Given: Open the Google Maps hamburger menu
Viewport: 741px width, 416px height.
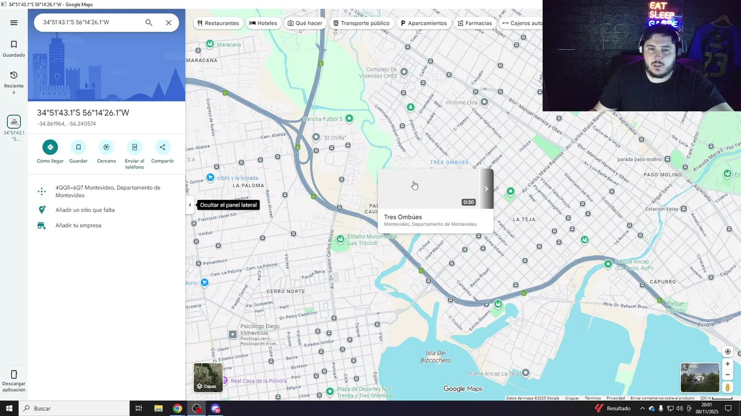Looking at the screenshot, I should pos(14,23).
